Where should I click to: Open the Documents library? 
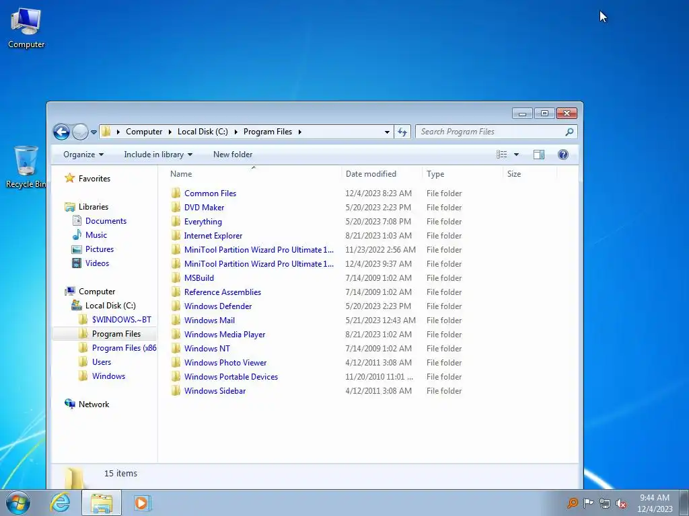coord(106,220)
